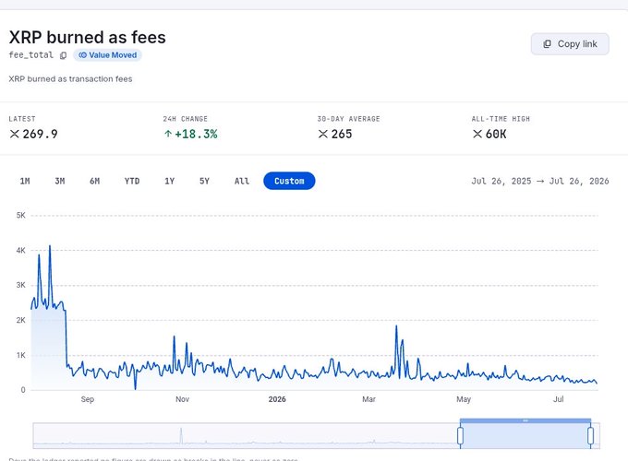Click the XRP symbol beside 30-day average

coord(323,134)
